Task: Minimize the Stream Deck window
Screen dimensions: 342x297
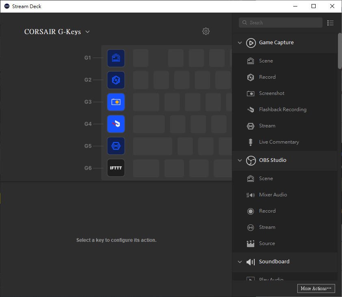Action: [x=295, y=6]
